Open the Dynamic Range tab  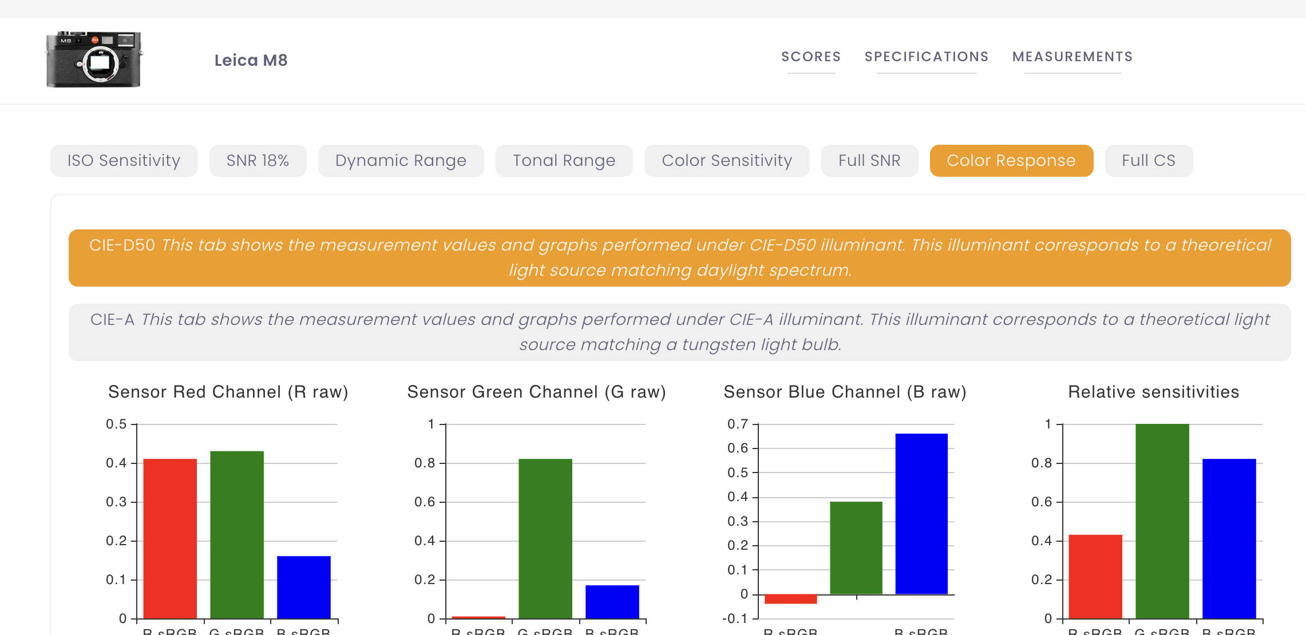(x=401, y=161)
